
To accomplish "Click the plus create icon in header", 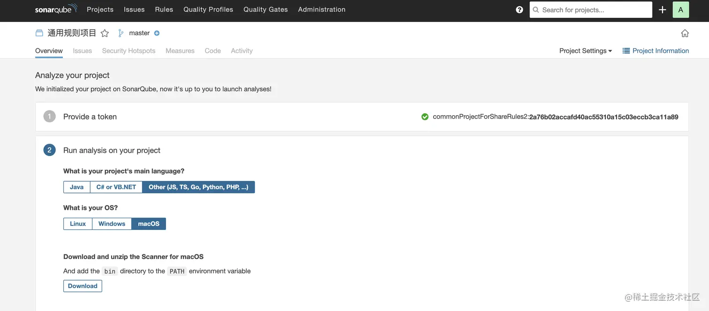I will [662, 9].
